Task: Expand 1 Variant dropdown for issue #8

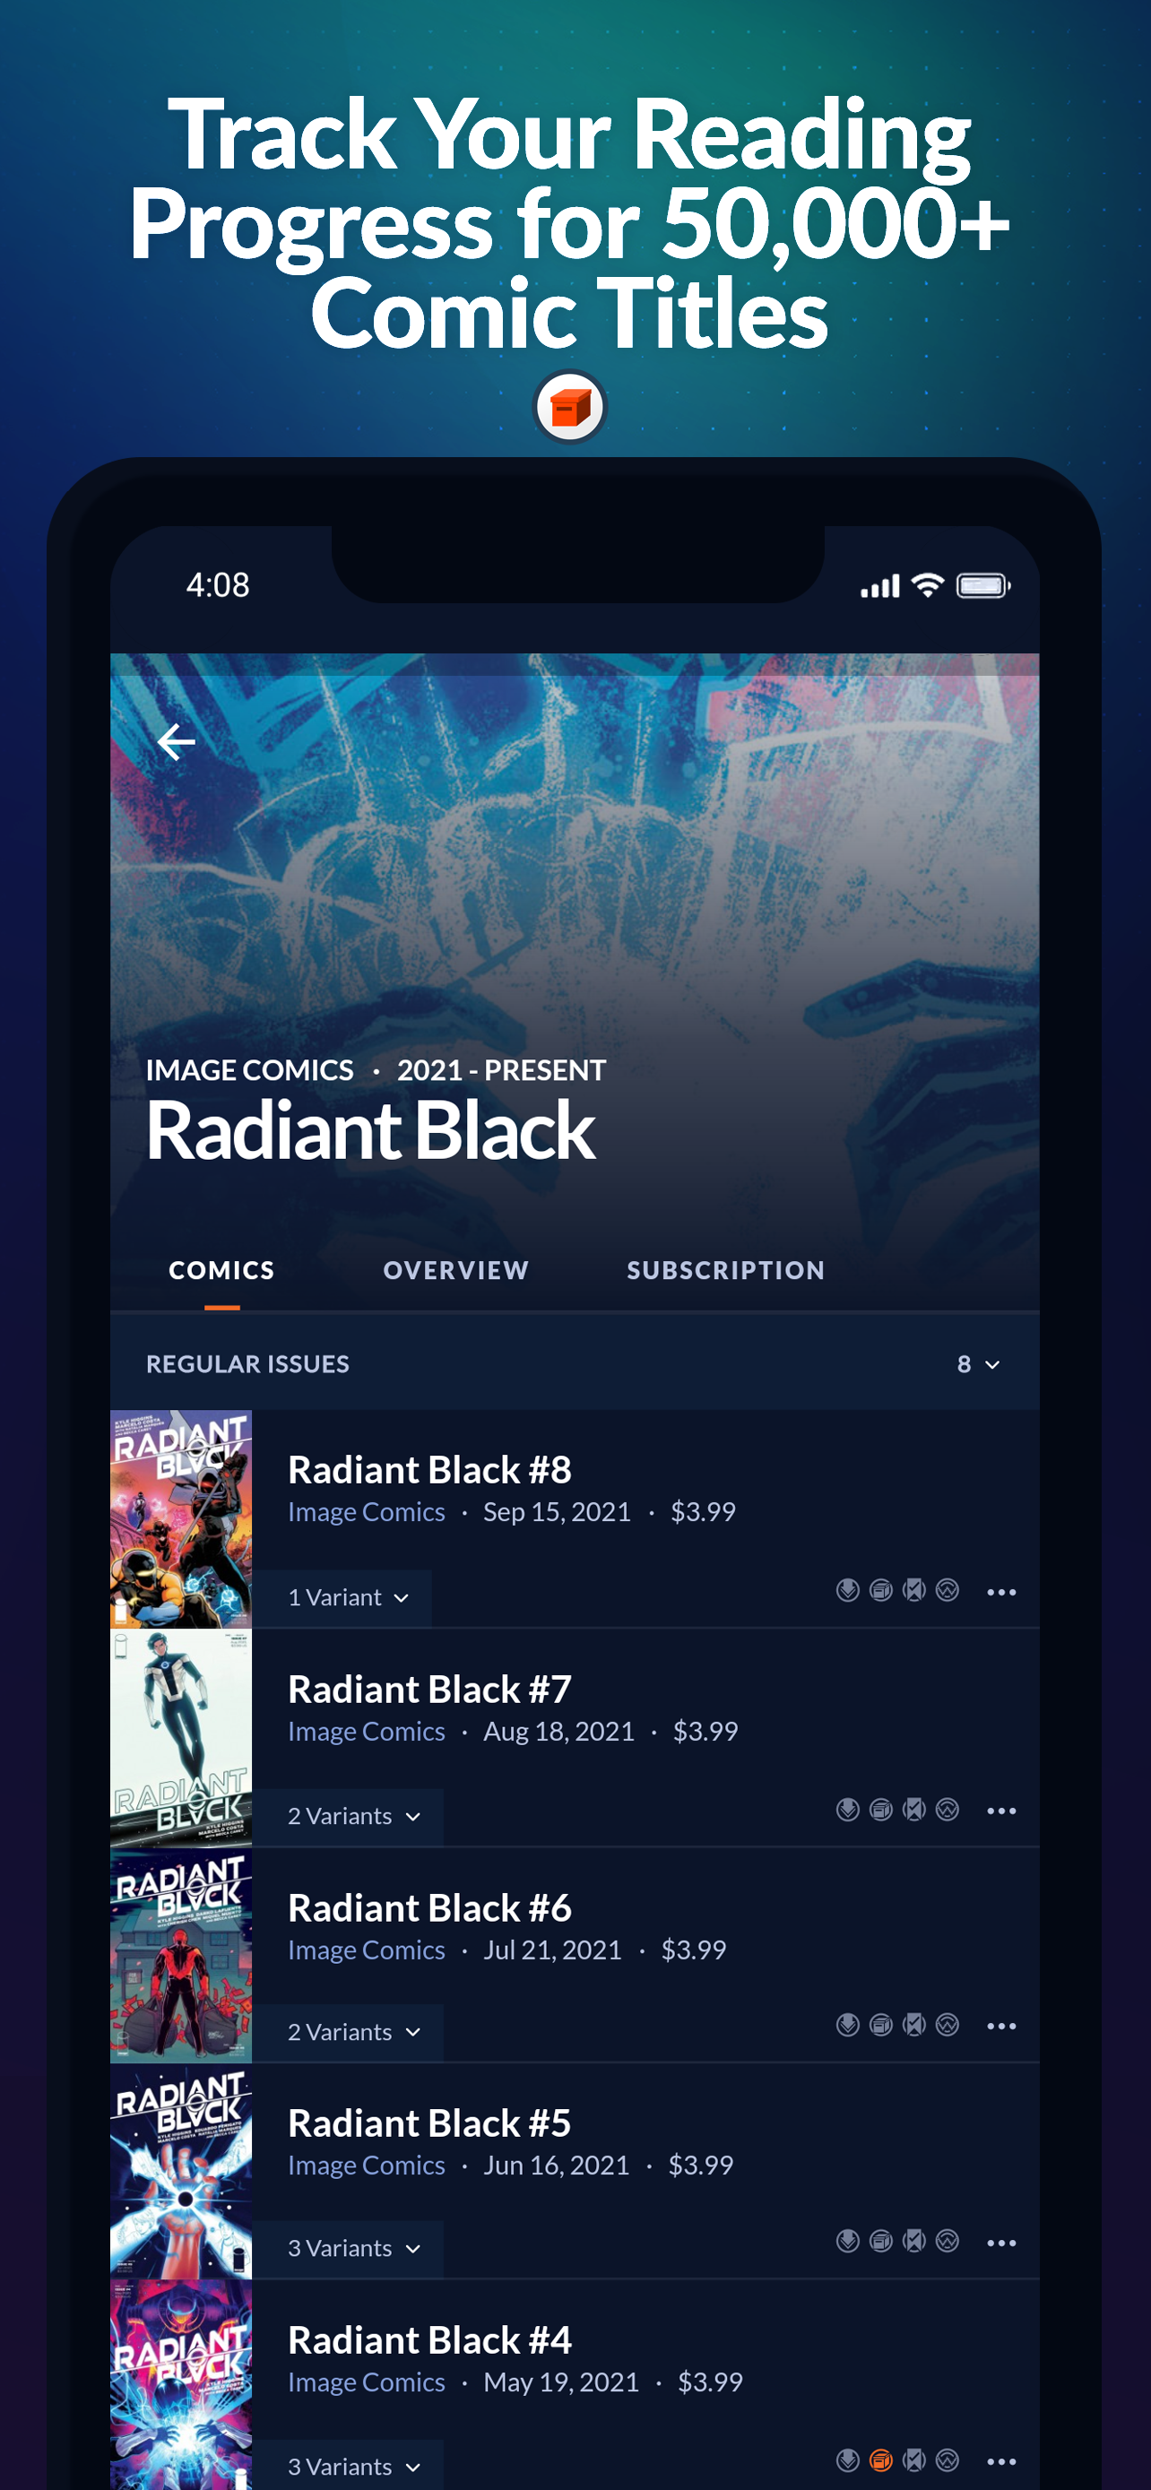Action: [x=348, y=1597]
